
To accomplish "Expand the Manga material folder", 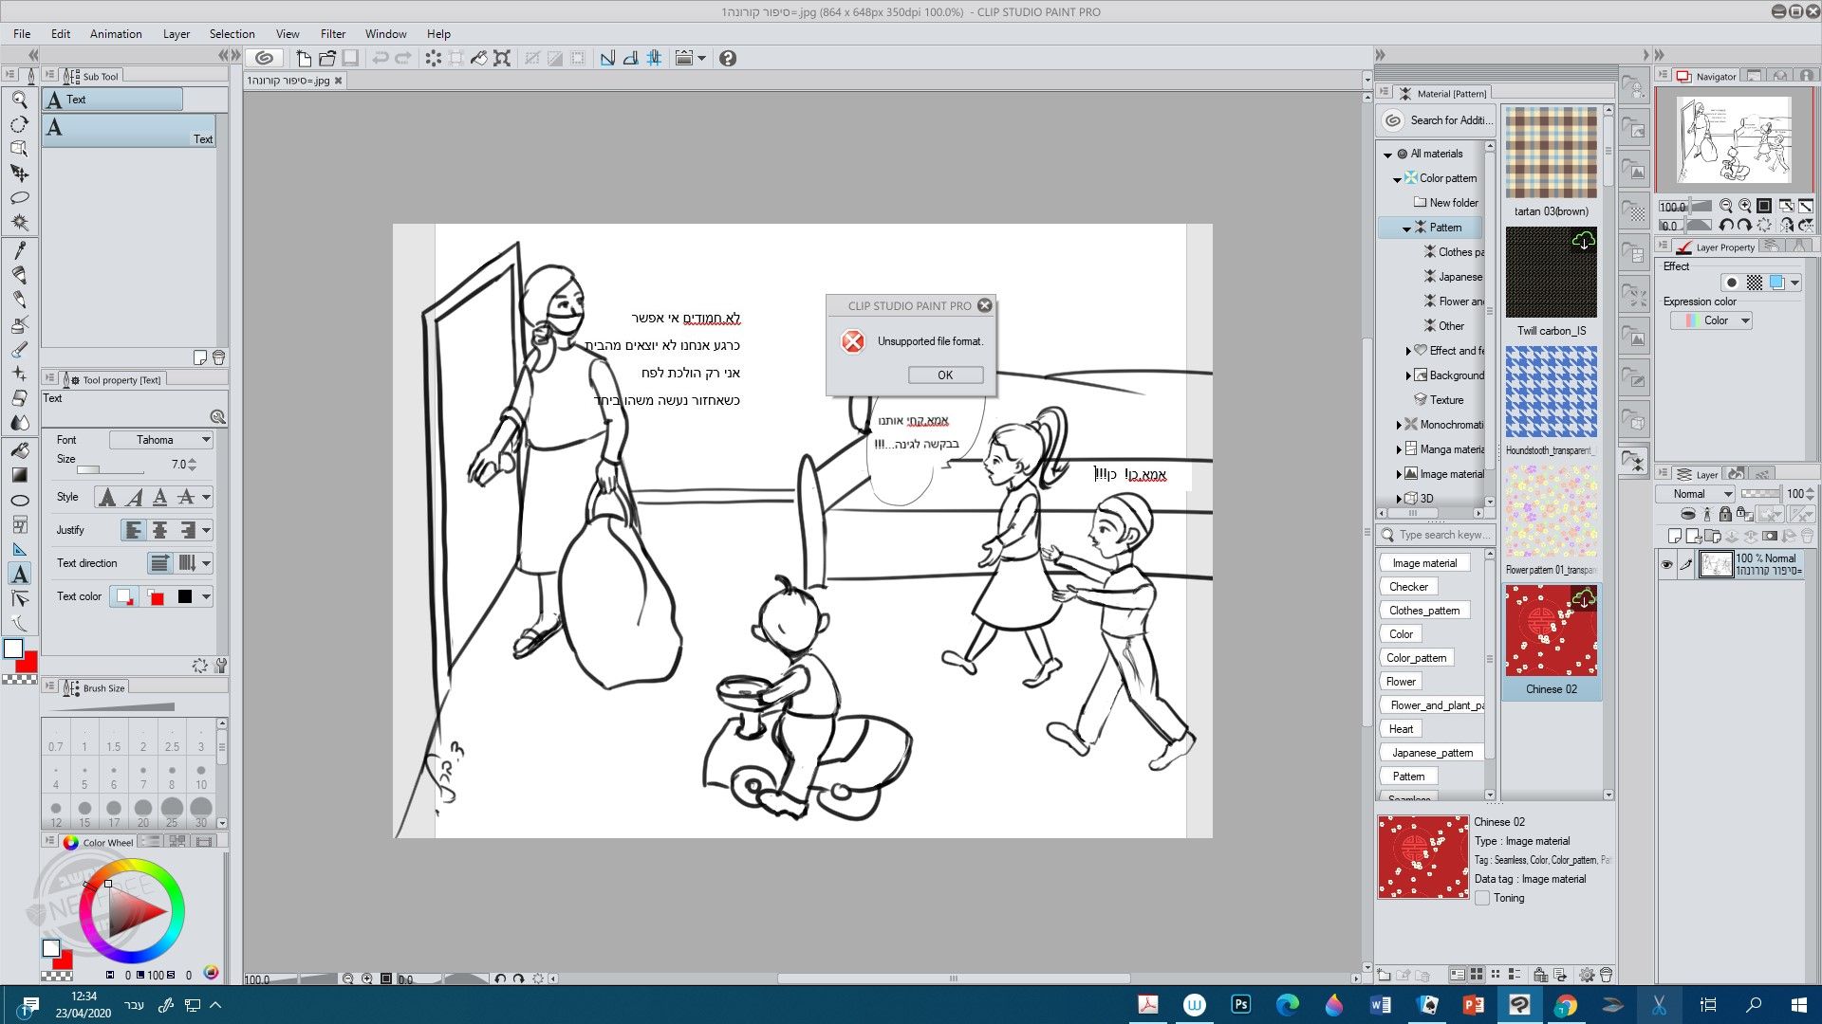I will pos(1399,449).
